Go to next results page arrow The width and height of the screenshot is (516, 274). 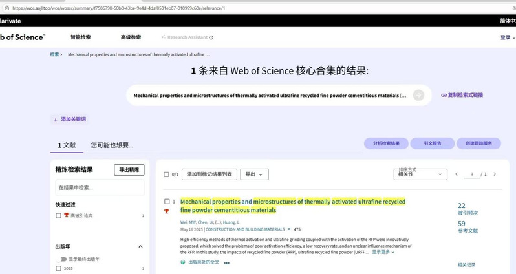(495, 174)
